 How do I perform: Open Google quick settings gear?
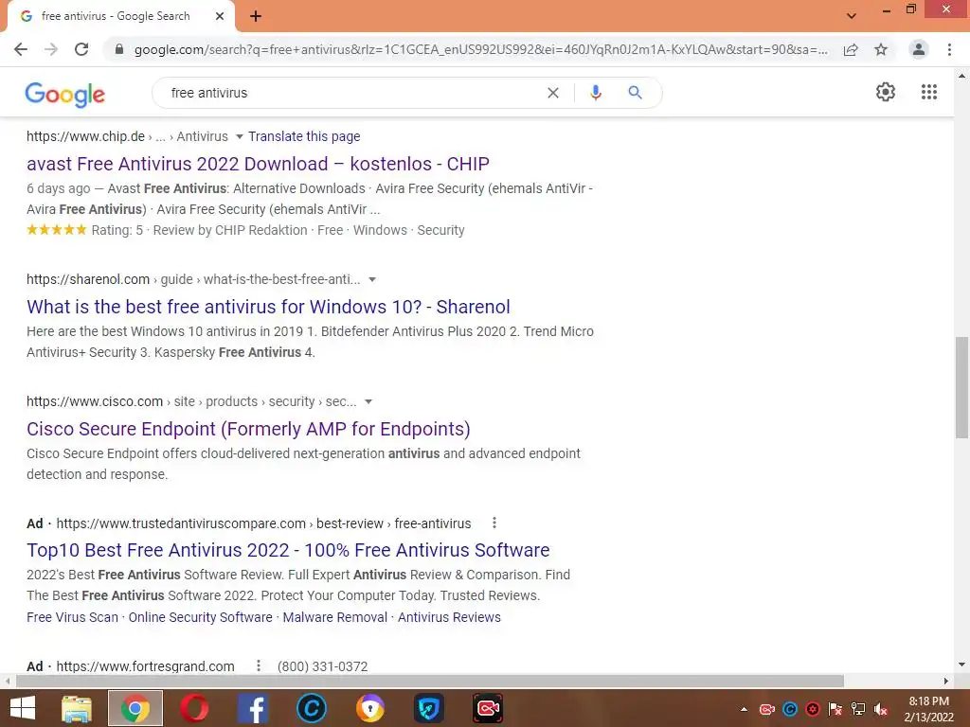(x=886, y=92)
